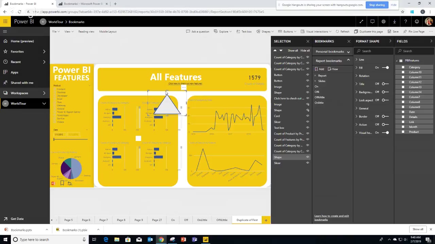The height and width of the screenshot is (244, 435).
Task: Turn on the Action toggle
Action: pos(385,125)
